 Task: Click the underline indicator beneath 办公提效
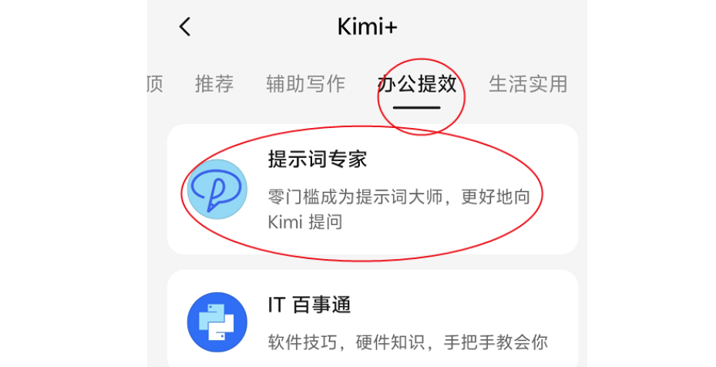coord(417,108)
